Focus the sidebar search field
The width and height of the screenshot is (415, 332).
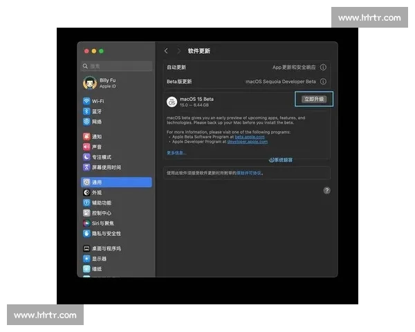pyautogui.click(x=116, y=66)
